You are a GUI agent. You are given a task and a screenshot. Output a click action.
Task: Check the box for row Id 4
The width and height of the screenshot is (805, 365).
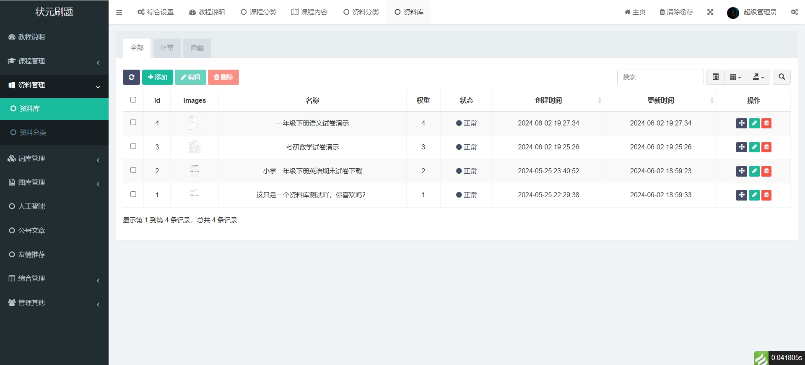coord(133,123)
